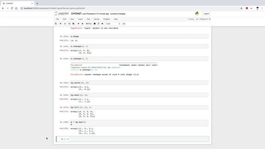Open the Insert menu
Screen dimensions: 265x149
pyautogui.click(x=80, y=19)
